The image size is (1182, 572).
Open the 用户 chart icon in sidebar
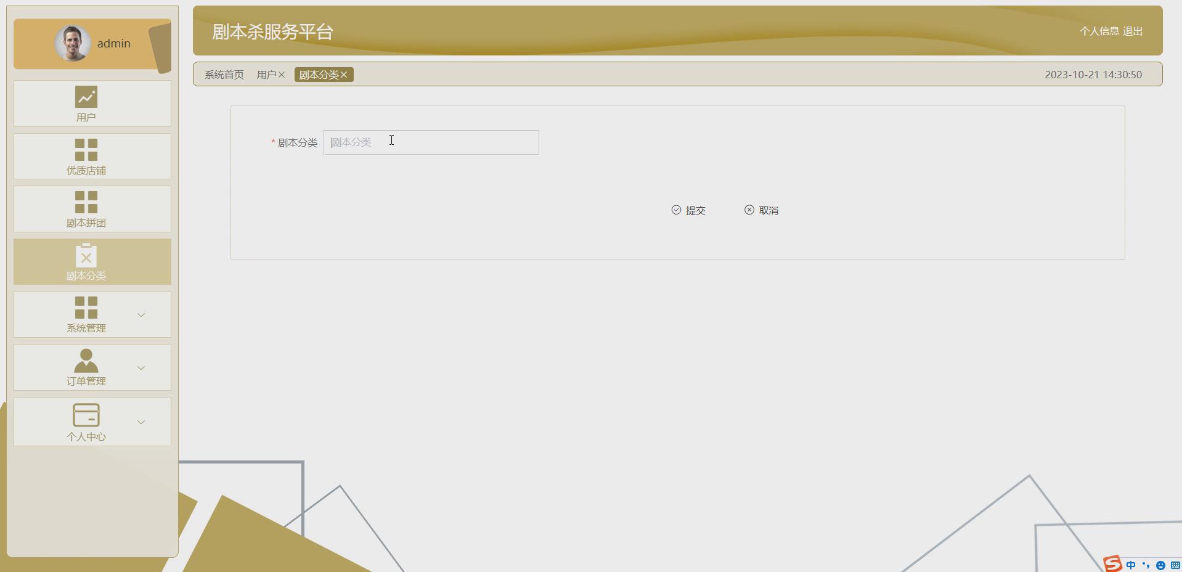86,97
